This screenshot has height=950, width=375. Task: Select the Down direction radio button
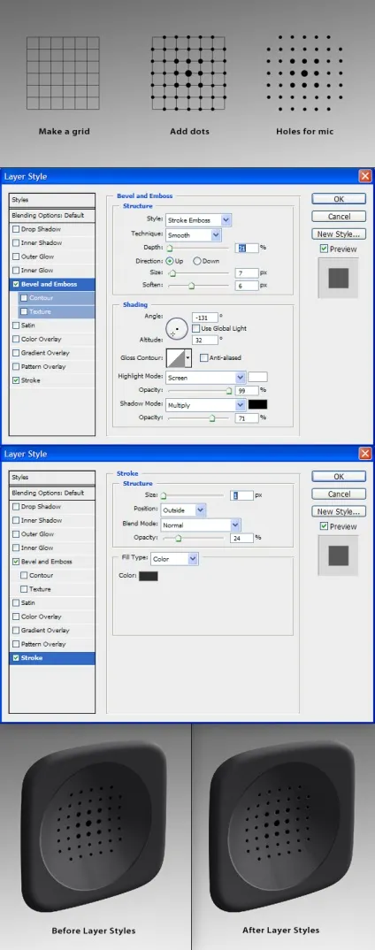point(197,261)
